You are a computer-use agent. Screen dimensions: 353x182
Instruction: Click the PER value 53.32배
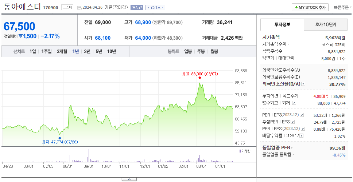click(320, 115)
